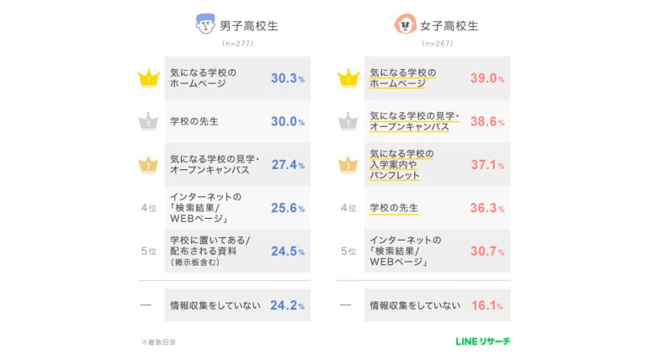Click the female student face icon
This screenshot has height=361, width=648.
(x=405, y=25)
